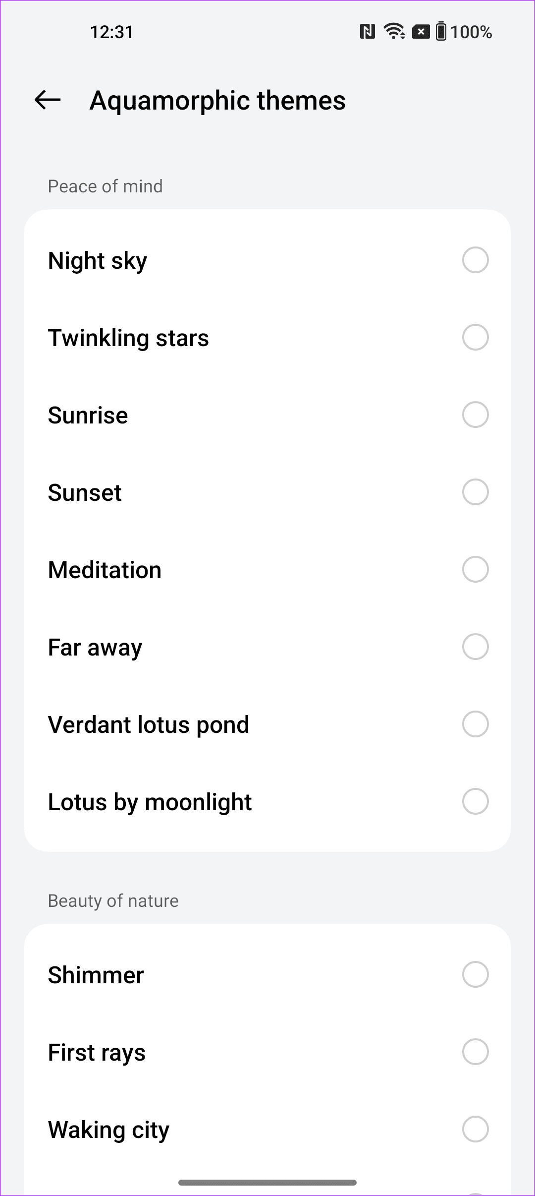Choose the Sunset theme radio button

(x=475, y=492)
